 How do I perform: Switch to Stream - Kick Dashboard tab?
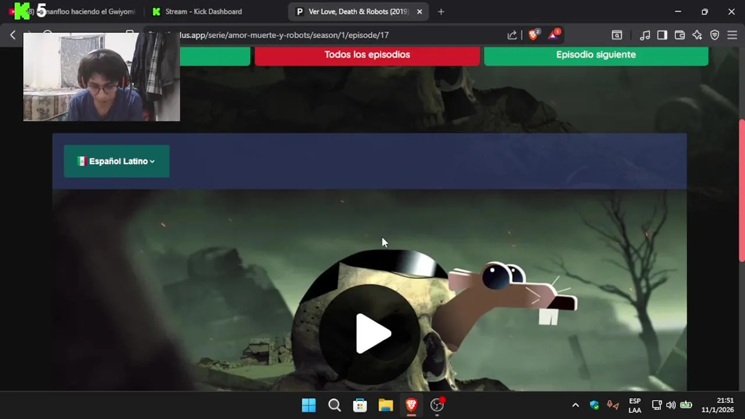203,12
